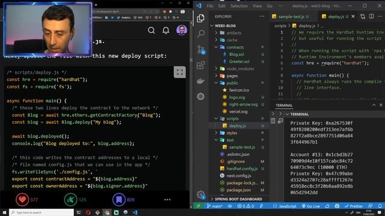Open the Docker view in activity bar
Screen dimensions: 385x216
coord(200,81)
